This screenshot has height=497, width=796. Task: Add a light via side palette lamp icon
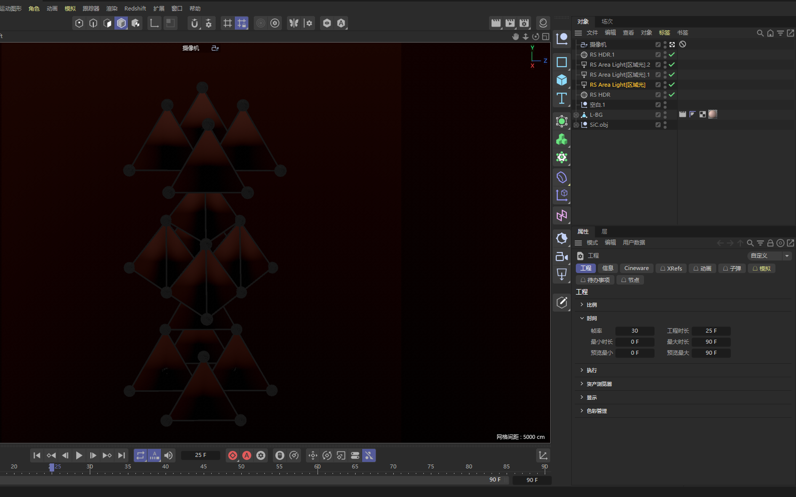[x=562, y=275]
